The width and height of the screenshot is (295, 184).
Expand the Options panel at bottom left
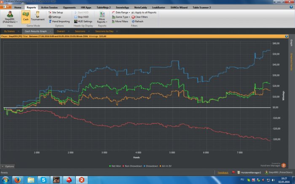tap(8, 166)
